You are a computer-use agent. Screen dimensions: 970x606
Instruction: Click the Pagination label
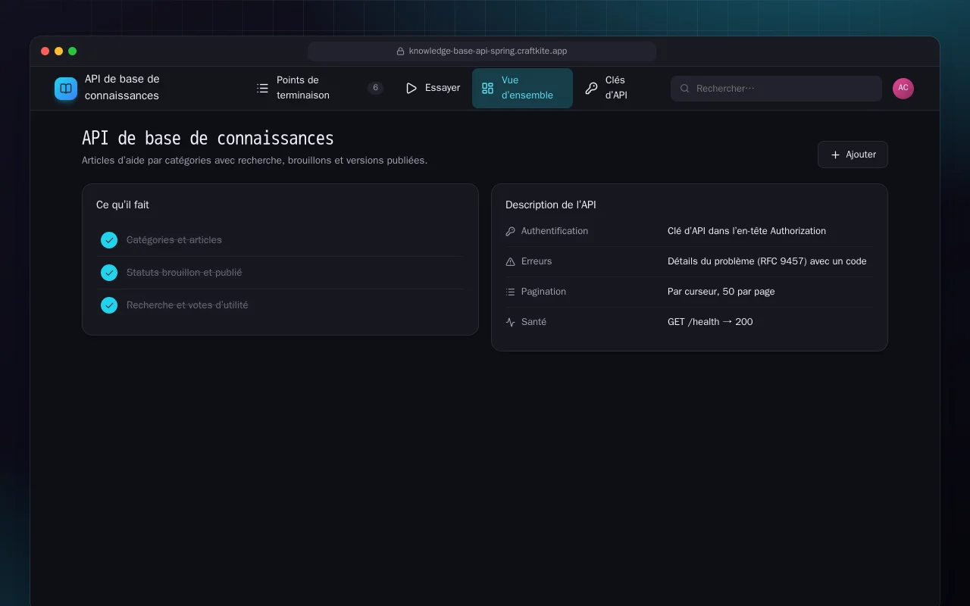pyautogui.click(x=543, y=292)
